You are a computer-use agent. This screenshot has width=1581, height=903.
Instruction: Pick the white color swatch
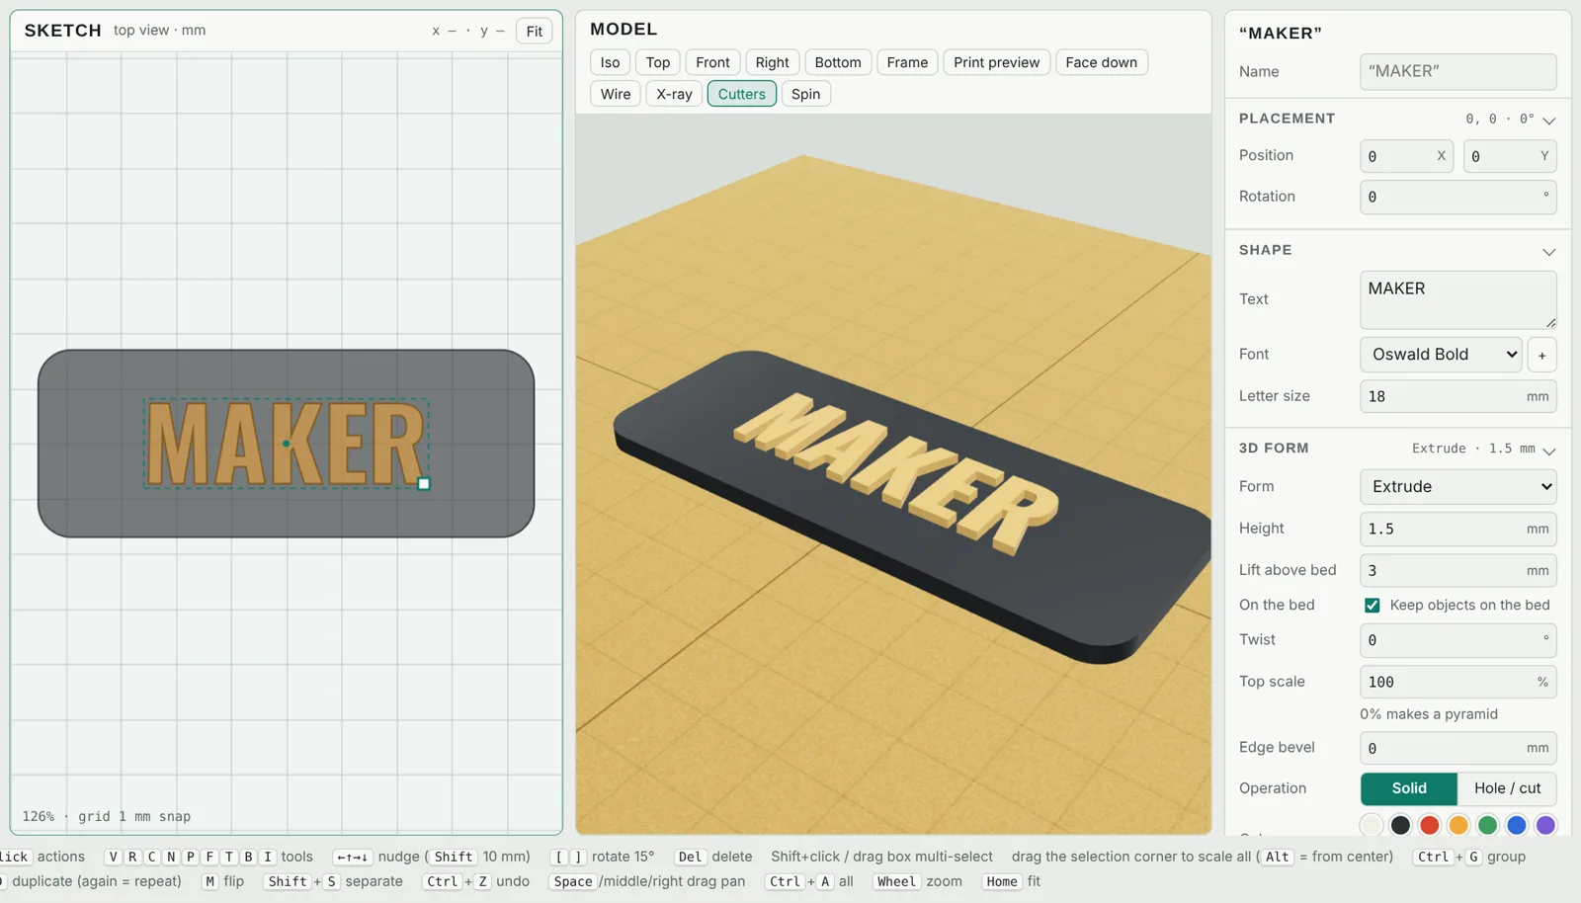click(1372, 825)
